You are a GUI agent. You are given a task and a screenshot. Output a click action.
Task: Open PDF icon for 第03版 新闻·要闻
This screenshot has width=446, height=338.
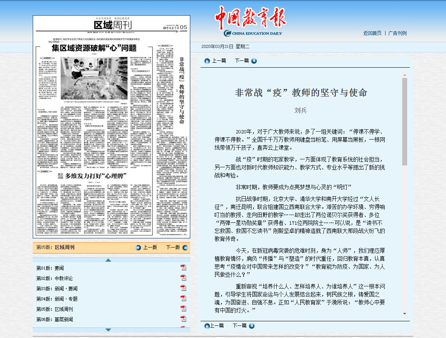pos(183,288)
